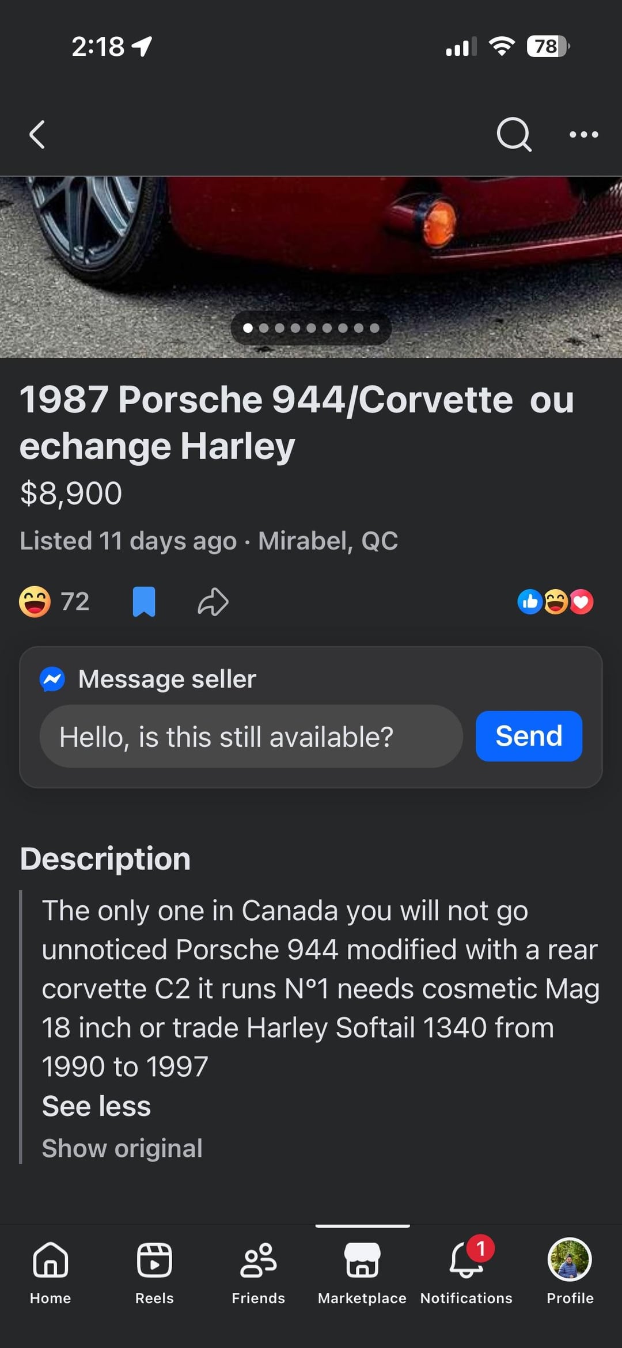Tap the haha reaction emoji button
Viewport: 622px width, 1348px height.
(35, 602)
